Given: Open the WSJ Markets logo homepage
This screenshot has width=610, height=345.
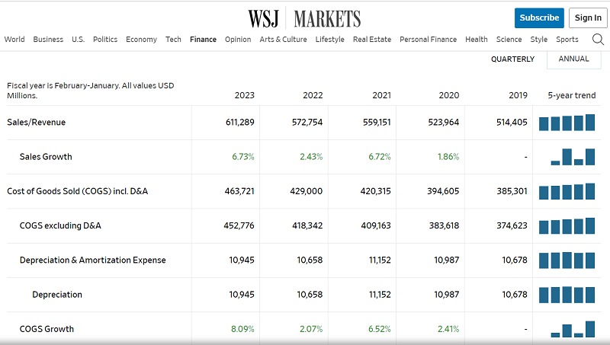Looking at the screenshot, I should tap(304, 18).
